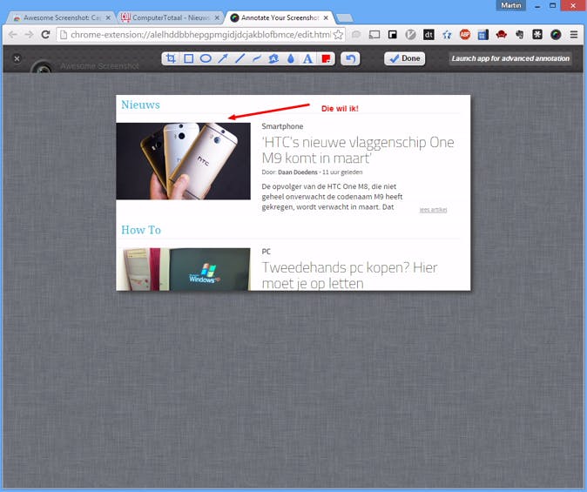Viewport: 587px width, 492px height.
Task: Click the Martin profile button
Action: click(511, 5)
